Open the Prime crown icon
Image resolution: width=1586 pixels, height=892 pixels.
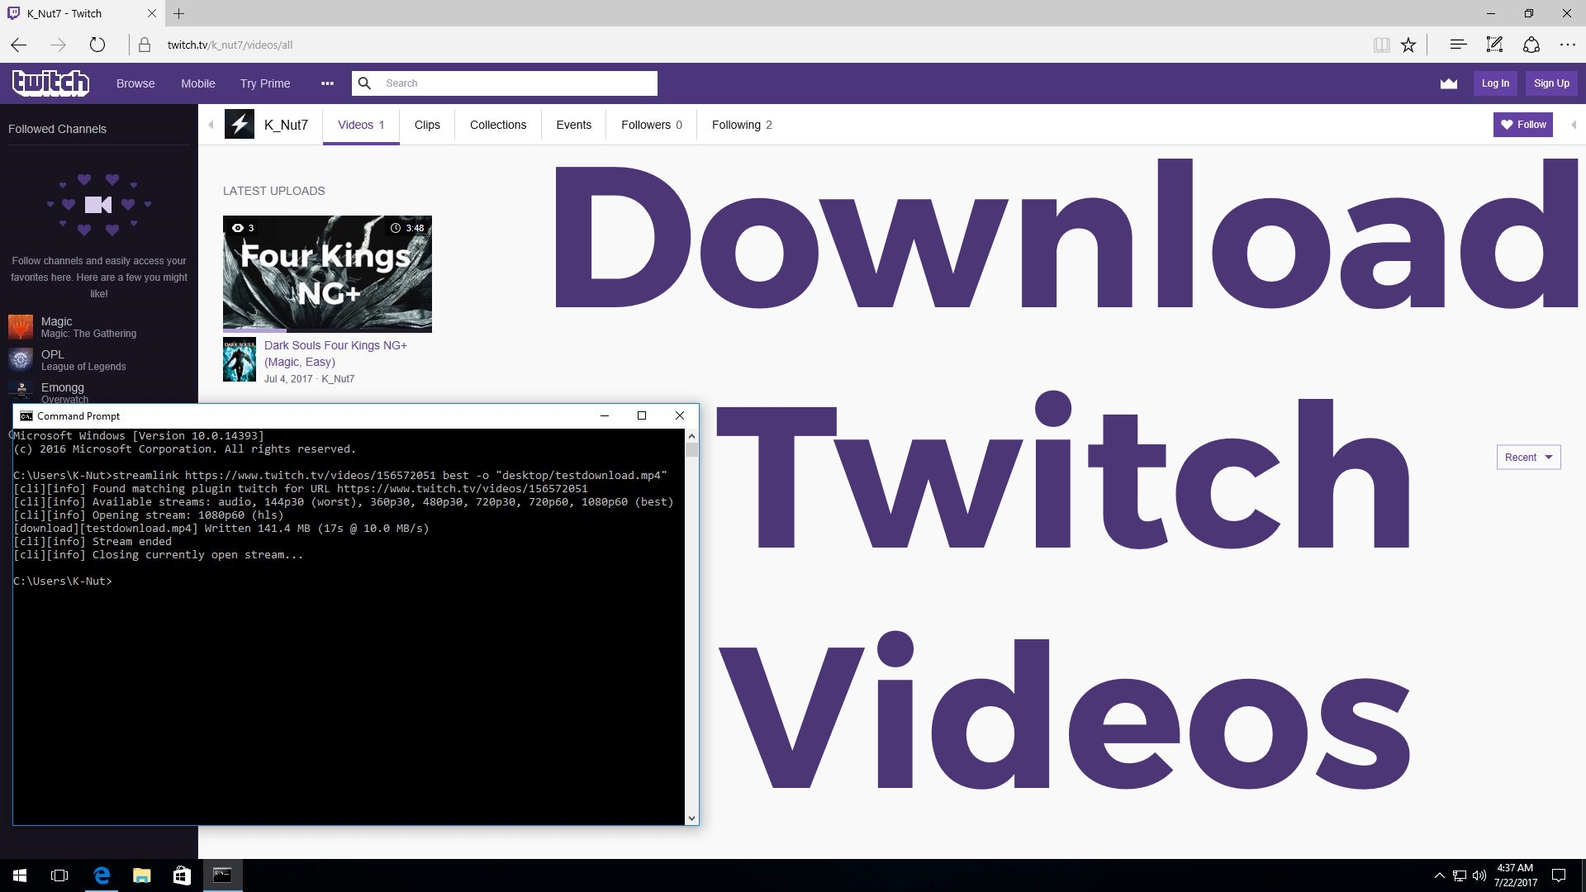(x=1448, y=83)
